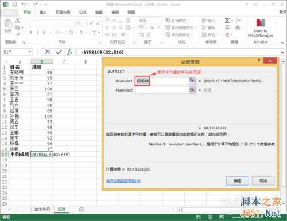Click the Wrap Text icon
The image size is (287, 221).
(128, 21)
